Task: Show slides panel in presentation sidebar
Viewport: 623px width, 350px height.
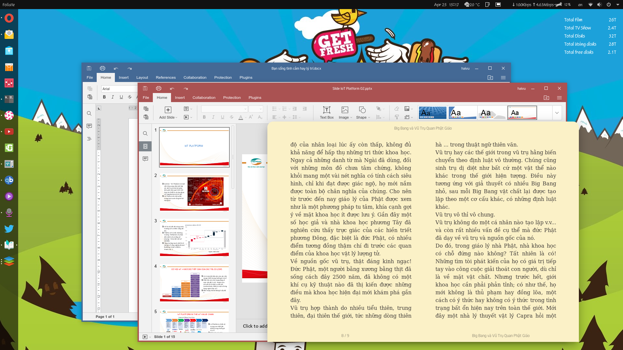Action: click(145, 146)
